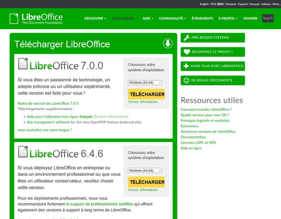281x219 pixels.
Task: Click the Torrent link under the 6.4.6 download
Action: click(133, 190)
